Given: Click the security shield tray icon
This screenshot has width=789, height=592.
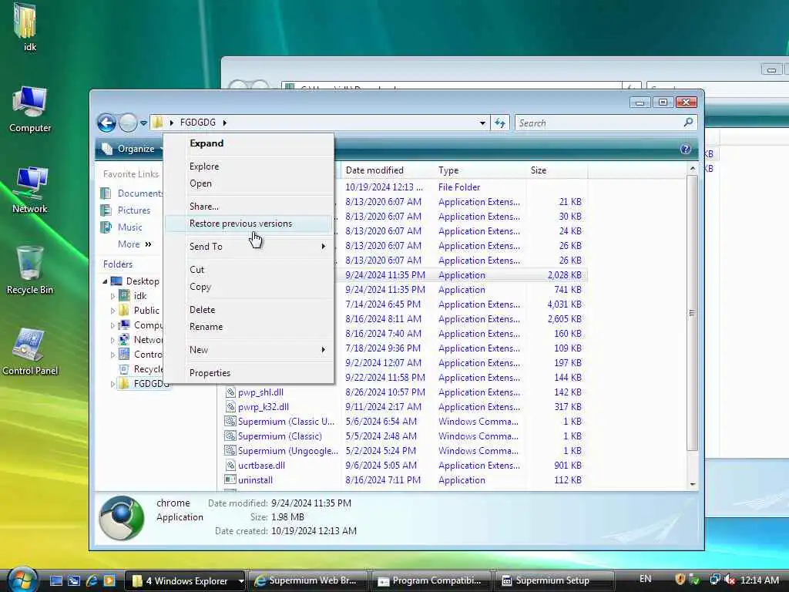Looking at the screenshot, I should [x=680, y=580].
